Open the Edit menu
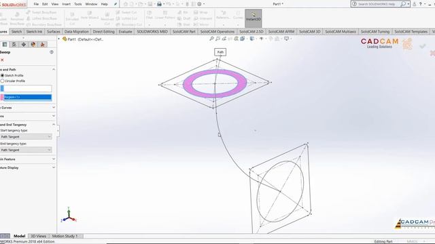 click(45, 4)
